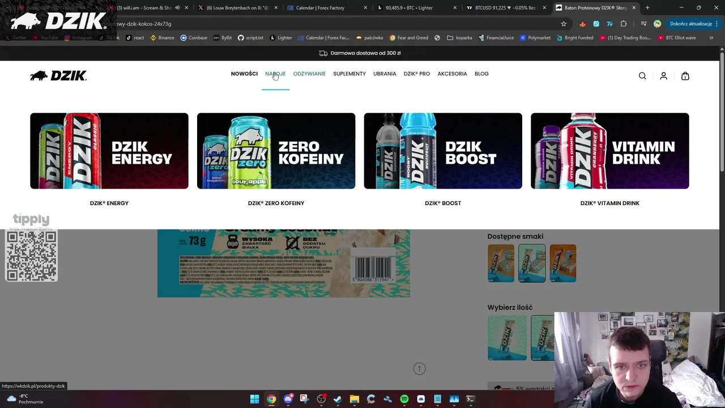
Task: Open the Notepad icon in the taskbar
Action: pyautogui.click(x=437, y=399)
